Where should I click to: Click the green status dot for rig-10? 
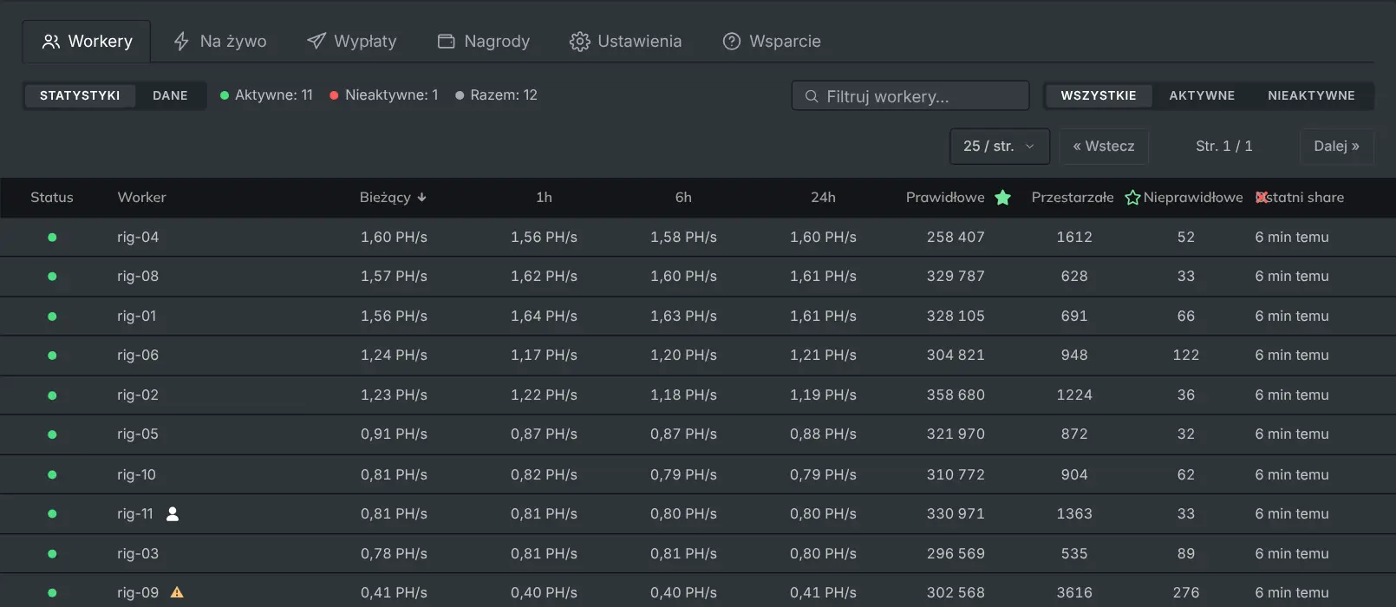(x=52, y=475)
